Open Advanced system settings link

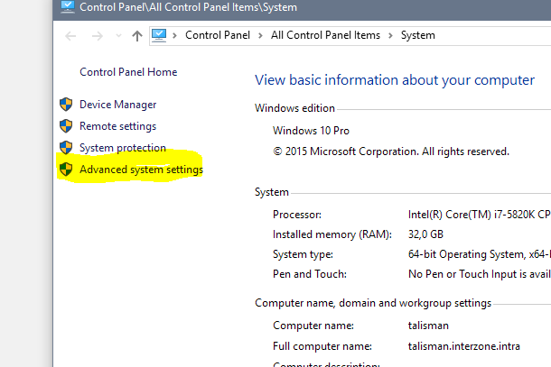click(141, 170)
